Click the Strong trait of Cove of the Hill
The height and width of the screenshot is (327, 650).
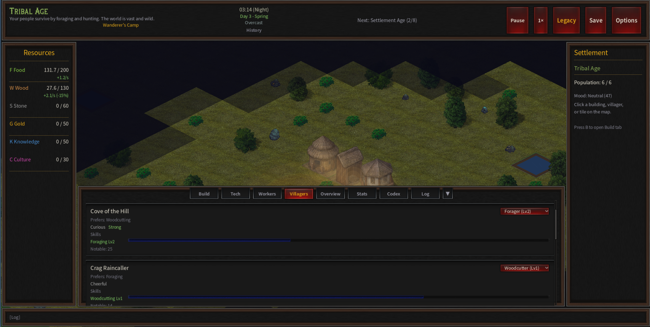click(115, 227)
